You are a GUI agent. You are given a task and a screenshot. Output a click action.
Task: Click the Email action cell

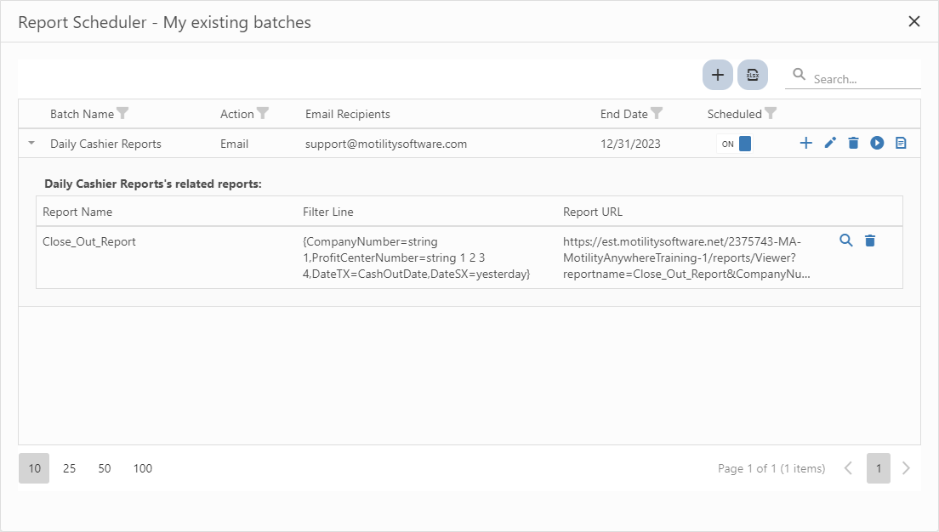pos(234,144)
